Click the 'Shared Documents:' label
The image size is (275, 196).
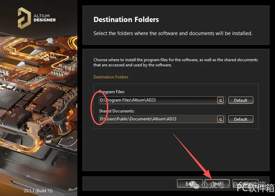(x=117, y=111)
